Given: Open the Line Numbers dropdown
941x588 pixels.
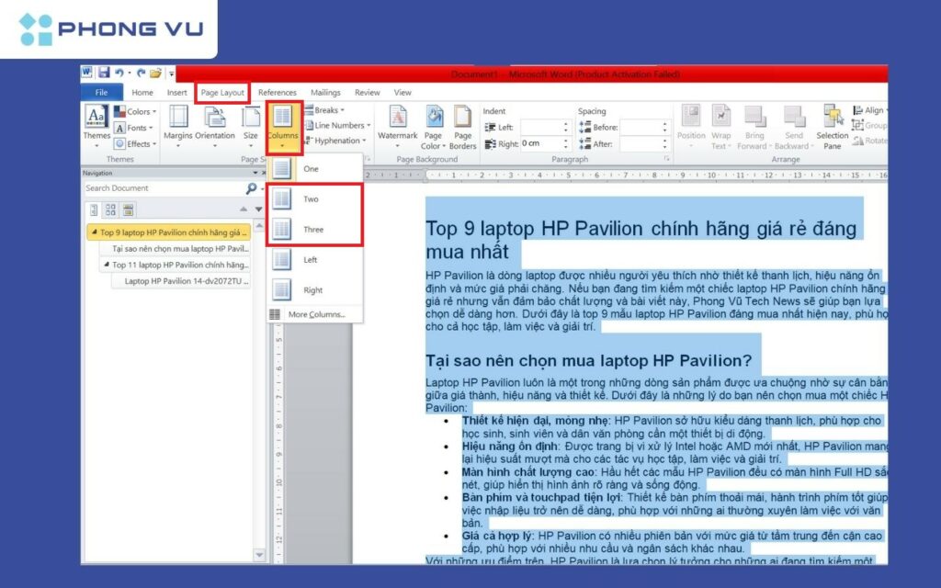Looking at the screenshot, I should (x=340, y=126).
